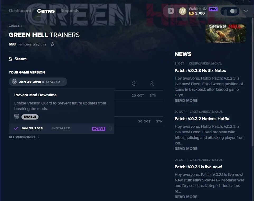This screenshot has width=254, height=201.
Task: Open the Waldekatz profile avatar
Action: [182, 11]
